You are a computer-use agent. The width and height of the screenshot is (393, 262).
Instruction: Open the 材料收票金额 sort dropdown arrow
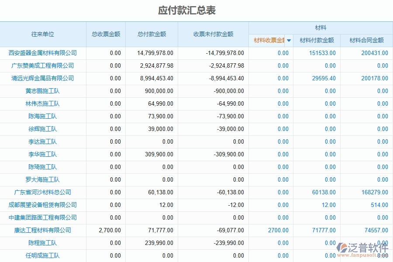click(x=289, y=40)
